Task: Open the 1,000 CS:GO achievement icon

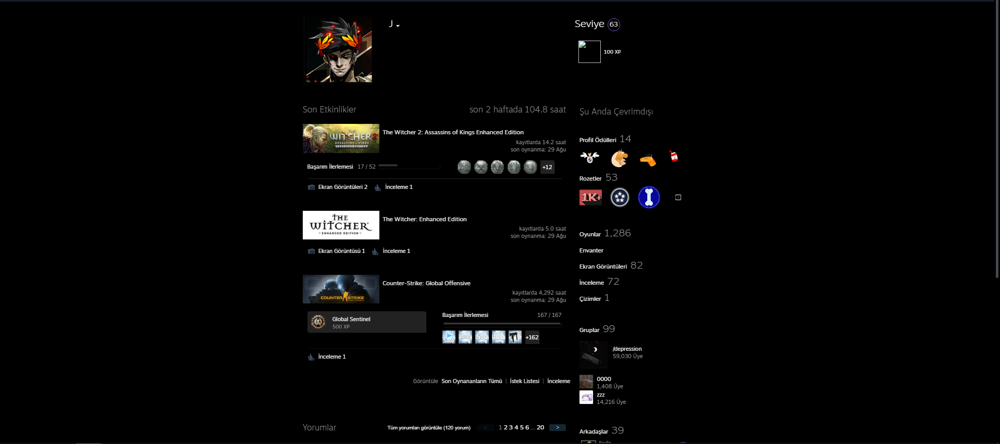Action: [x=465, y=337]
